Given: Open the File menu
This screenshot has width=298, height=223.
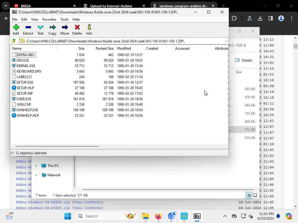Looking at the screenshot, I should pyautogui.click(x=15, y=19).
